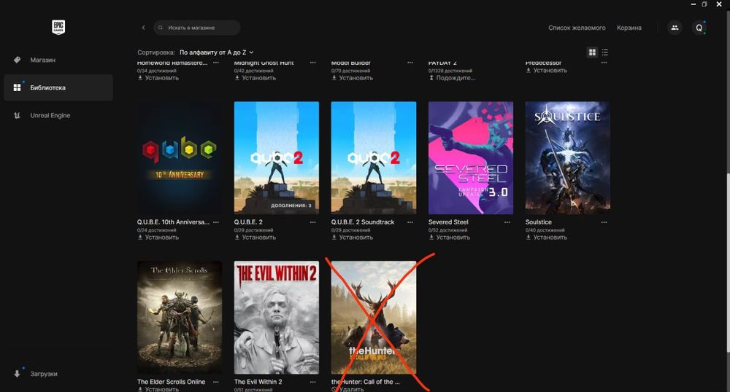This screenshot has height=392, width=730.
Task: Open the Магазин store section
Action: pos(58,60)
